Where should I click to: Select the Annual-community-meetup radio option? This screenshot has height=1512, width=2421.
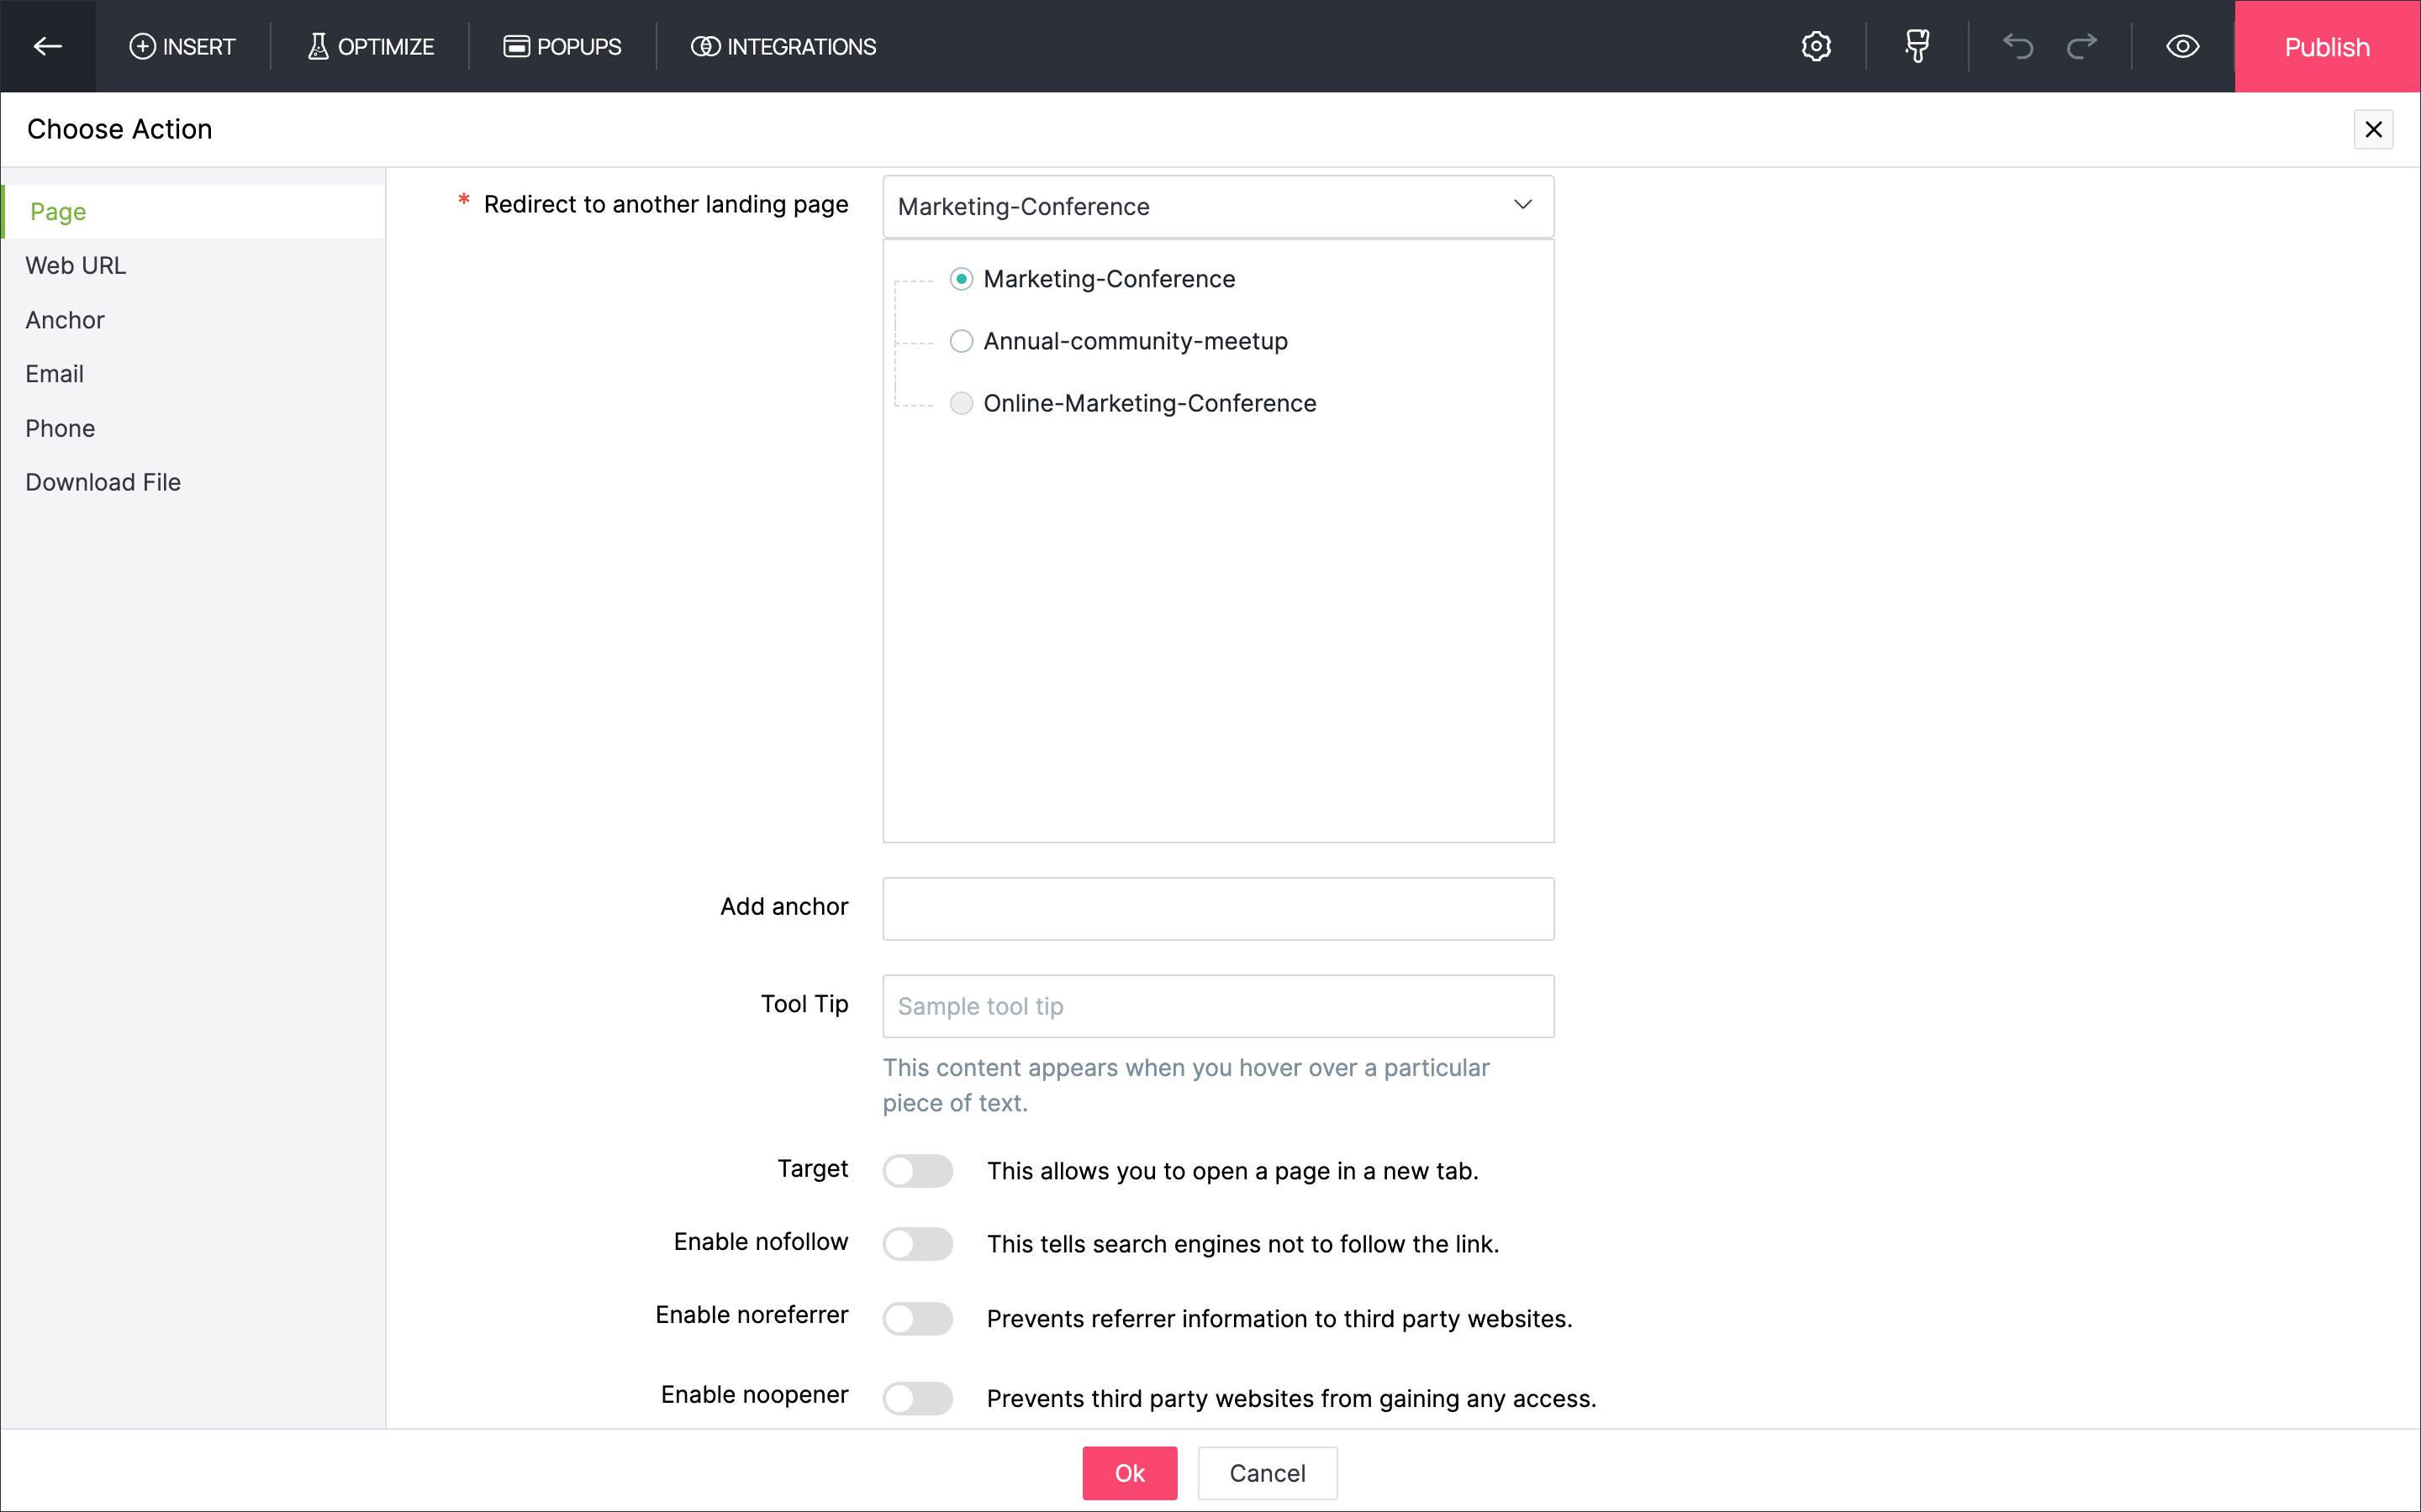(x=960, y=341)
